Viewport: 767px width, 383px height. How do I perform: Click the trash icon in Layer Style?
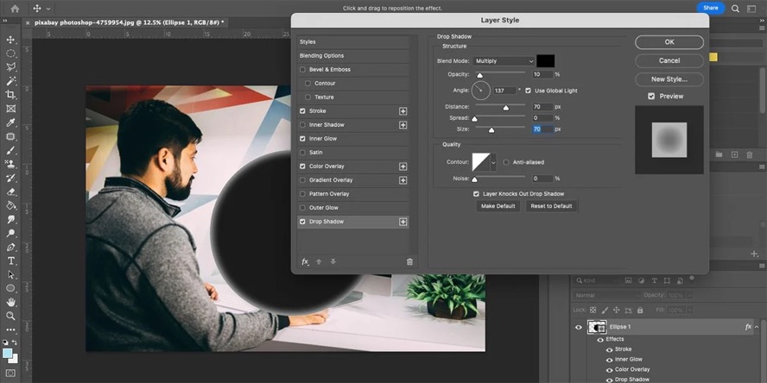click(410, 262)
